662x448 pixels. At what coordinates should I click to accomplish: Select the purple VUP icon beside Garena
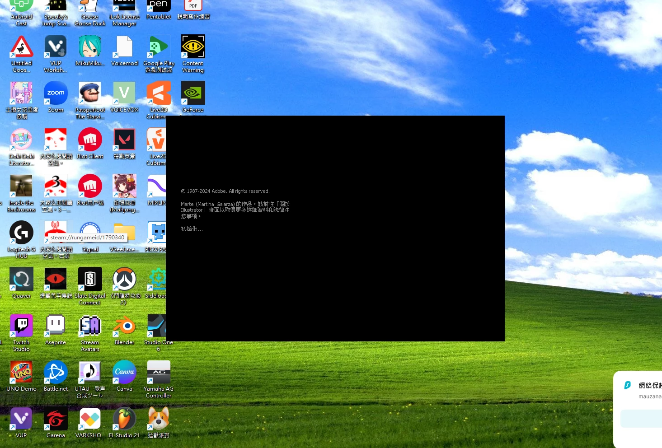(21, 423)
